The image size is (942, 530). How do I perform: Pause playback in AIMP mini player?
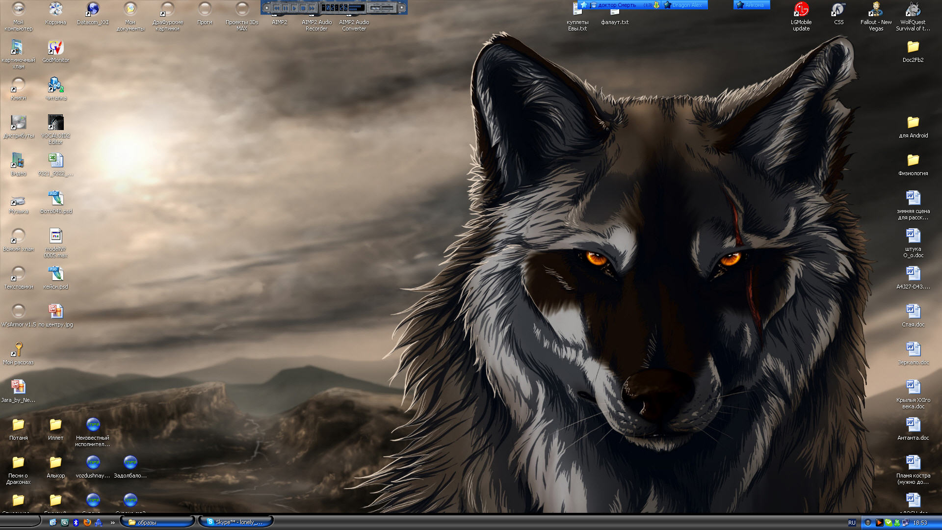(286, 8)
